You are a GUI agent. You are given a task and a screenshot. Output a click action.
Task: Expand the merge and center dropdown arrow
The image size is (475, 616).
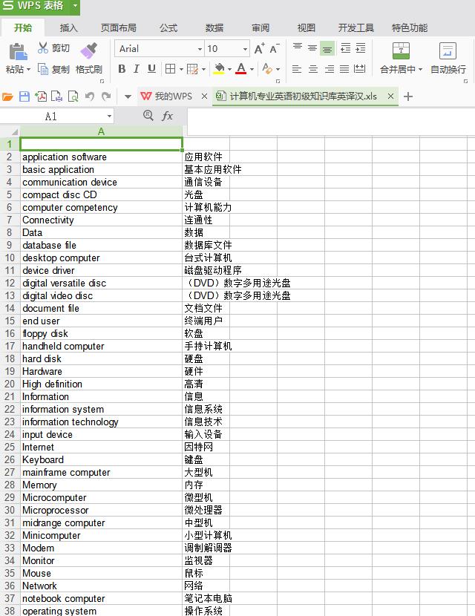click(x=420, y=70)
